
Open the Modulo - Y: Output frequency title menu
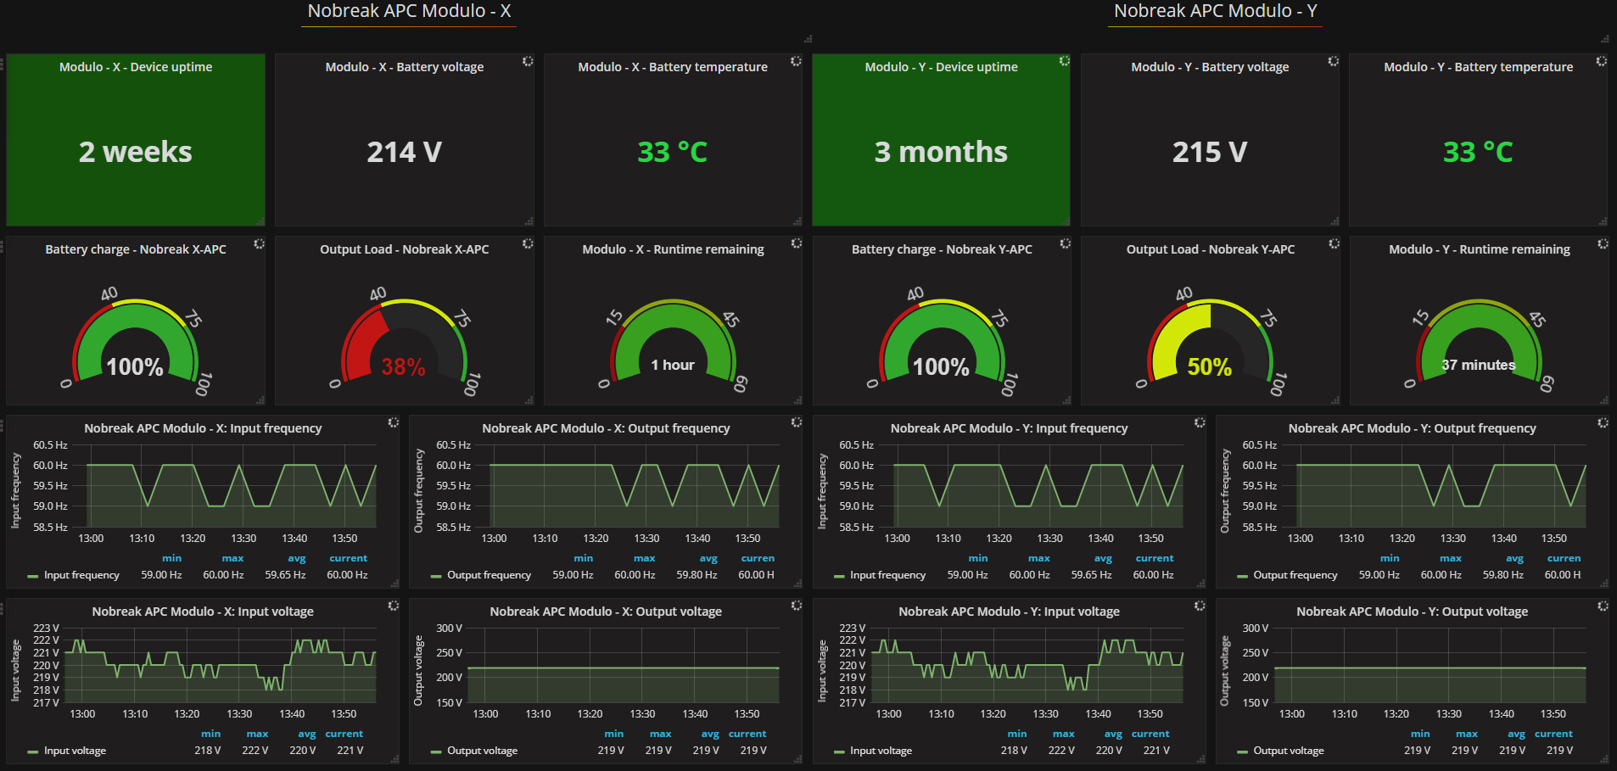pyautogui.click(x=1413, y=428)
